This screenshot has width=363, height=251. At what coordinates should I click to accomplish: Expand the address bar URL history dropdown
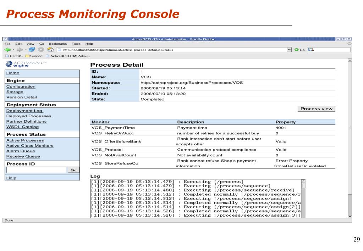click(x=289, y=50)
